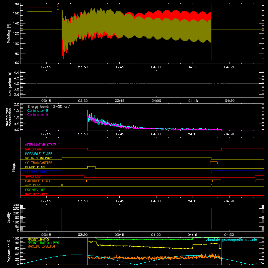The height and width of the screenshot is (268, 268).
Task: Click the 'Absolute geomagnetic latitude' legend text
Action: [231, 240]
